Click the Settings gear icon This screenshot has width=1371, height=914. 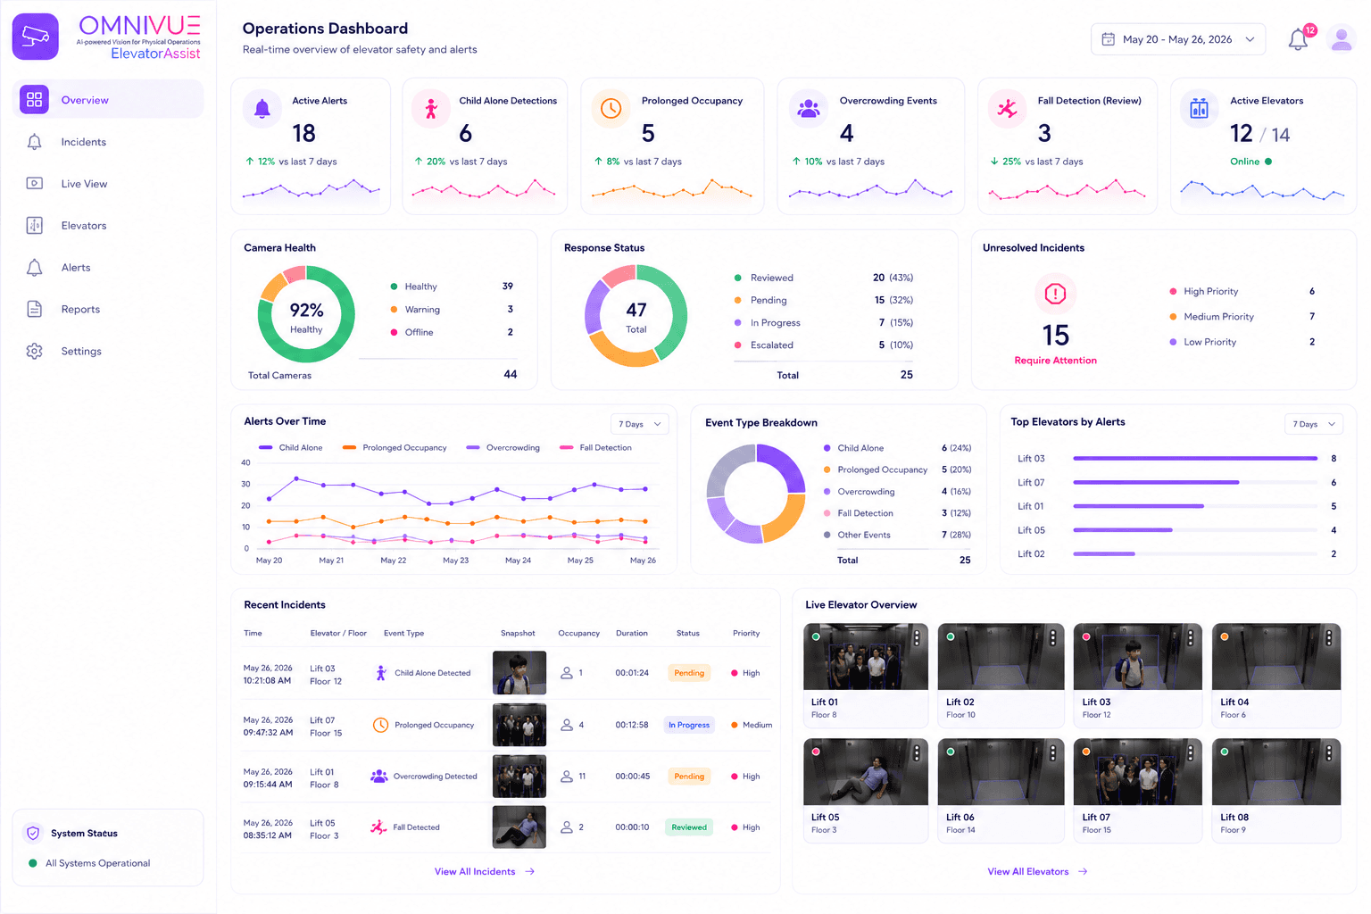coord(34,351)
